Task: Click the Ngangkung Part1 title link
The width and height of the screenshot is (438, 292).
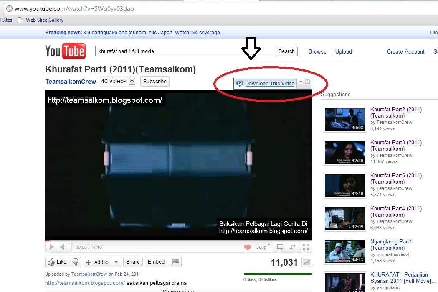Action: (391, 245)
